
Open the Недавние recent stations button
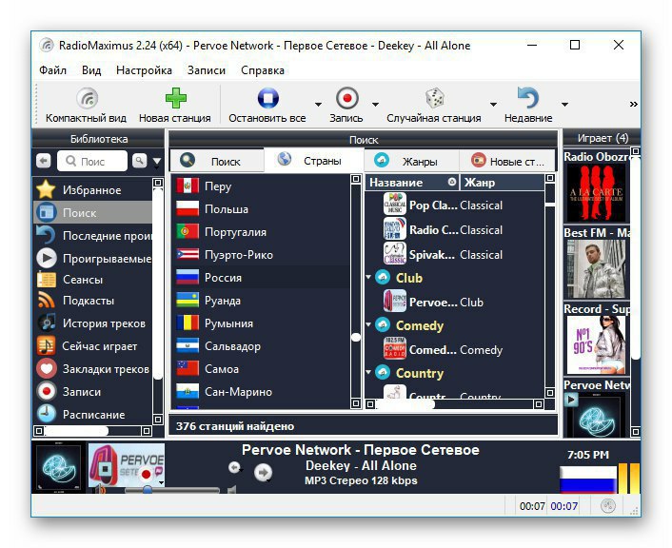coord(528,105)
